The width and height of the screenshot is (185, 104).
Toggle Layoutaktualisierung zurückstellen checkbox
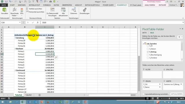(x=143, y=94)
